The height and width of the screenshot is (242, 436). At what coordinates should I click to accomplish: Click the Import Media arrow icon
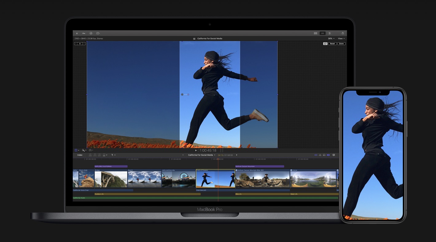(x=77, y=33)
